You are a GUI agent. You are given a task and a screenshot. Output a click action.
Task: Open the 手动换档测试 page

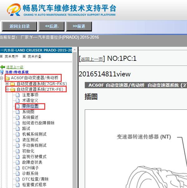pos(34,145)
